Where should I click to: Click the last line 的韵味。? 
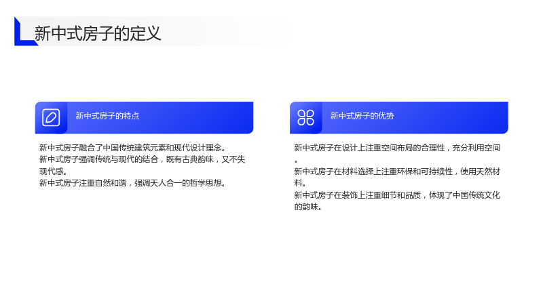pyautogui.click(x=308, y=207)
